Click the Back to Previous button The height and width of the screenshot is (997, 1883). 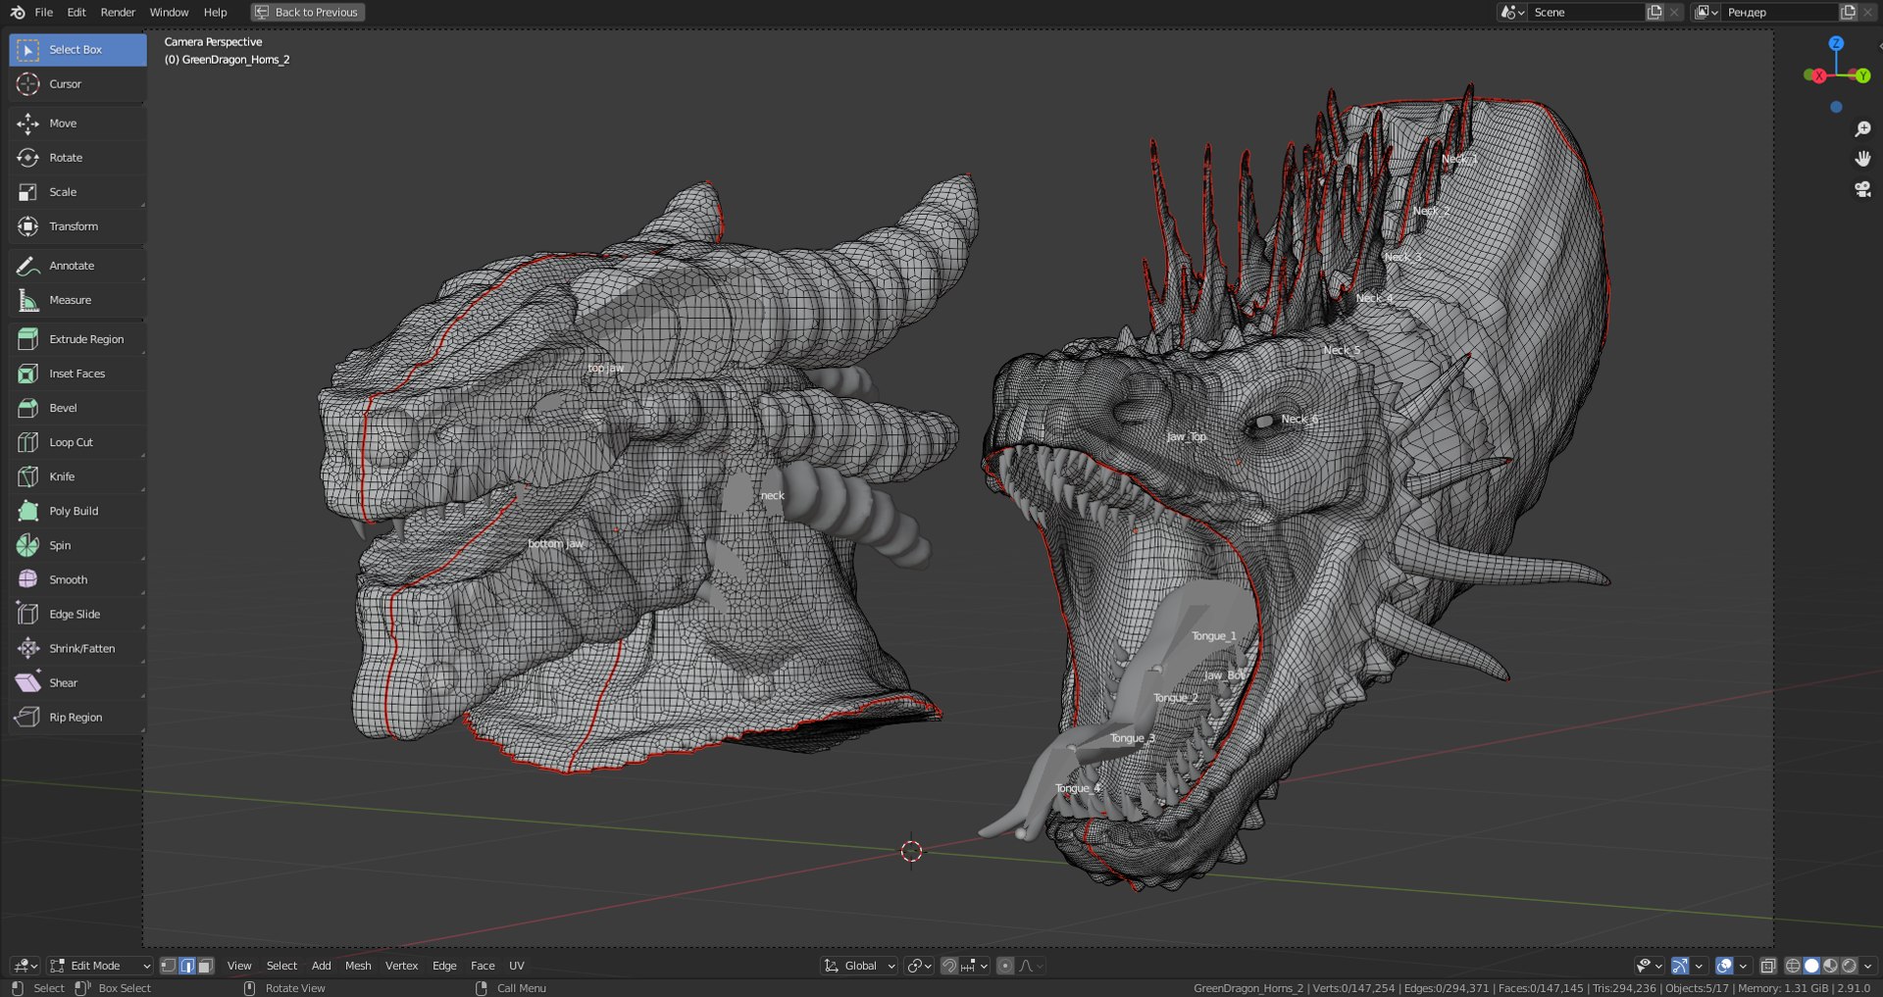pos(307,12)
